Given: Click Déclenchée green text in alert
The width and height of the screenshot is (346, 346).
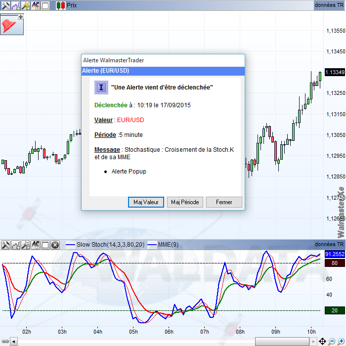Looking at the screenshot, I should (x=111, y=105).
